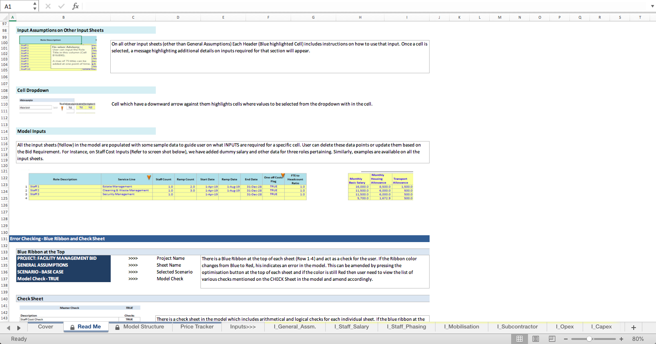Click the 80% zoom level
The image size is (656, 344).
(638, 339)
